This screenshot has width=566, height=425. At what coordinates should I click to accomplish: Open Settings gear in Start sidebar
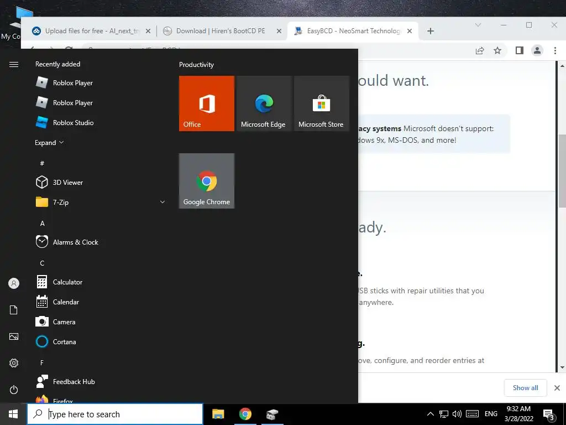pos(14,363)
